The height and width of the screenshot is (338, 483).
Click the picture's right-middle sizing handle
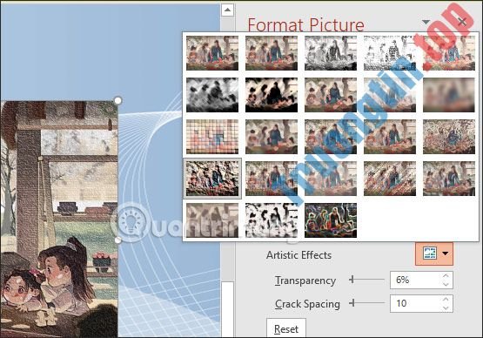(x=118, y=240)
